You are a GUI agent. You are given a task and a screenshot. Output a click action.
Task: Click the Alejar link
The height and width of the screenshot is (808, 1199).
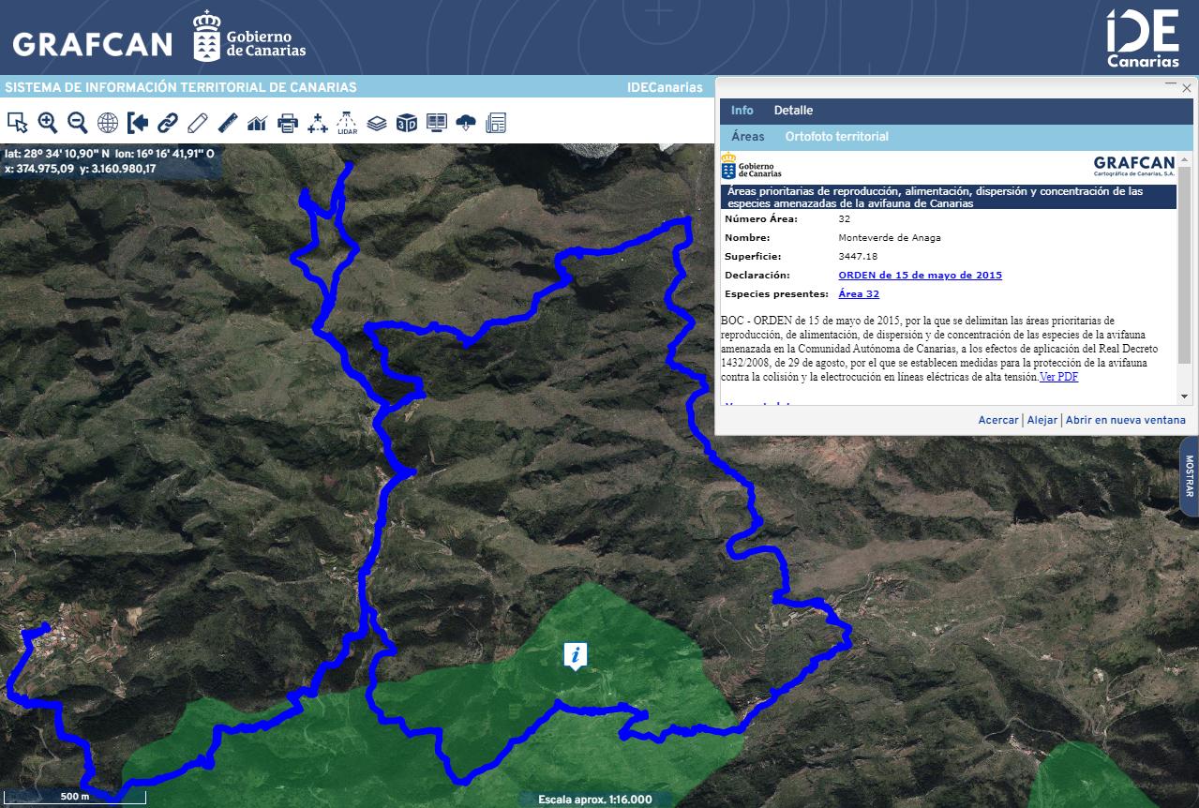pyautogui.click(x=1042, y=420)
